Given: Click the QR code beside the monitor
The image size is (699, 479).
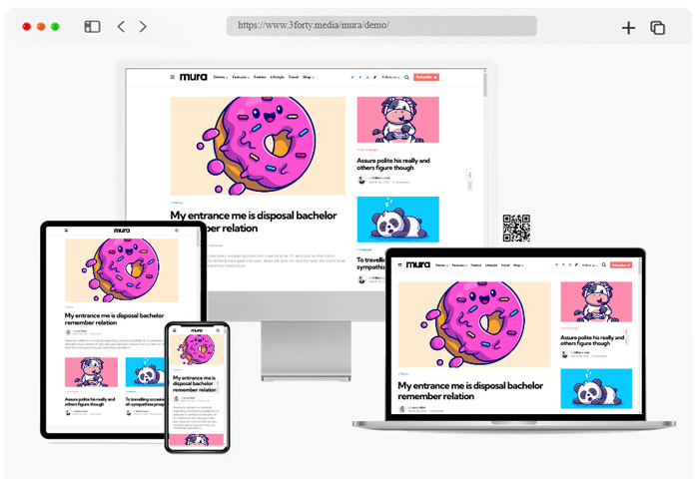Looking at the screenshot, I should coord(516,229).
